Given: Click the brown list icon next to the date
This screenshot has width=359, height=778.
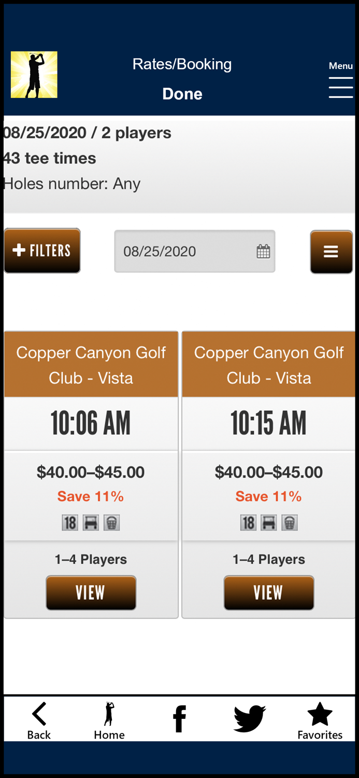Looking at the screenshot, I should (331, 251).
